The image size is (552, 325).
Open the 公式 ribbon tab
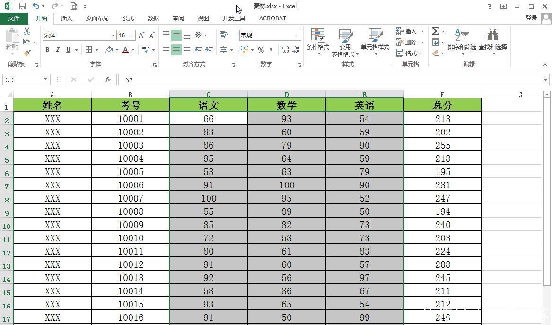[x=128, y=18]
